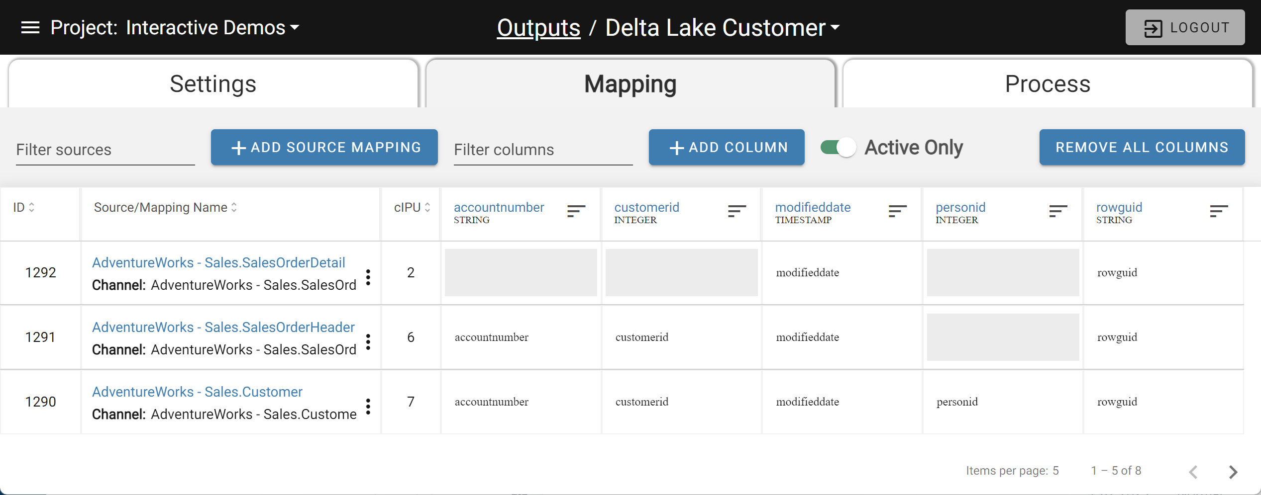Go to the next page of results

pyautogui.click(x=1233, y=472)
